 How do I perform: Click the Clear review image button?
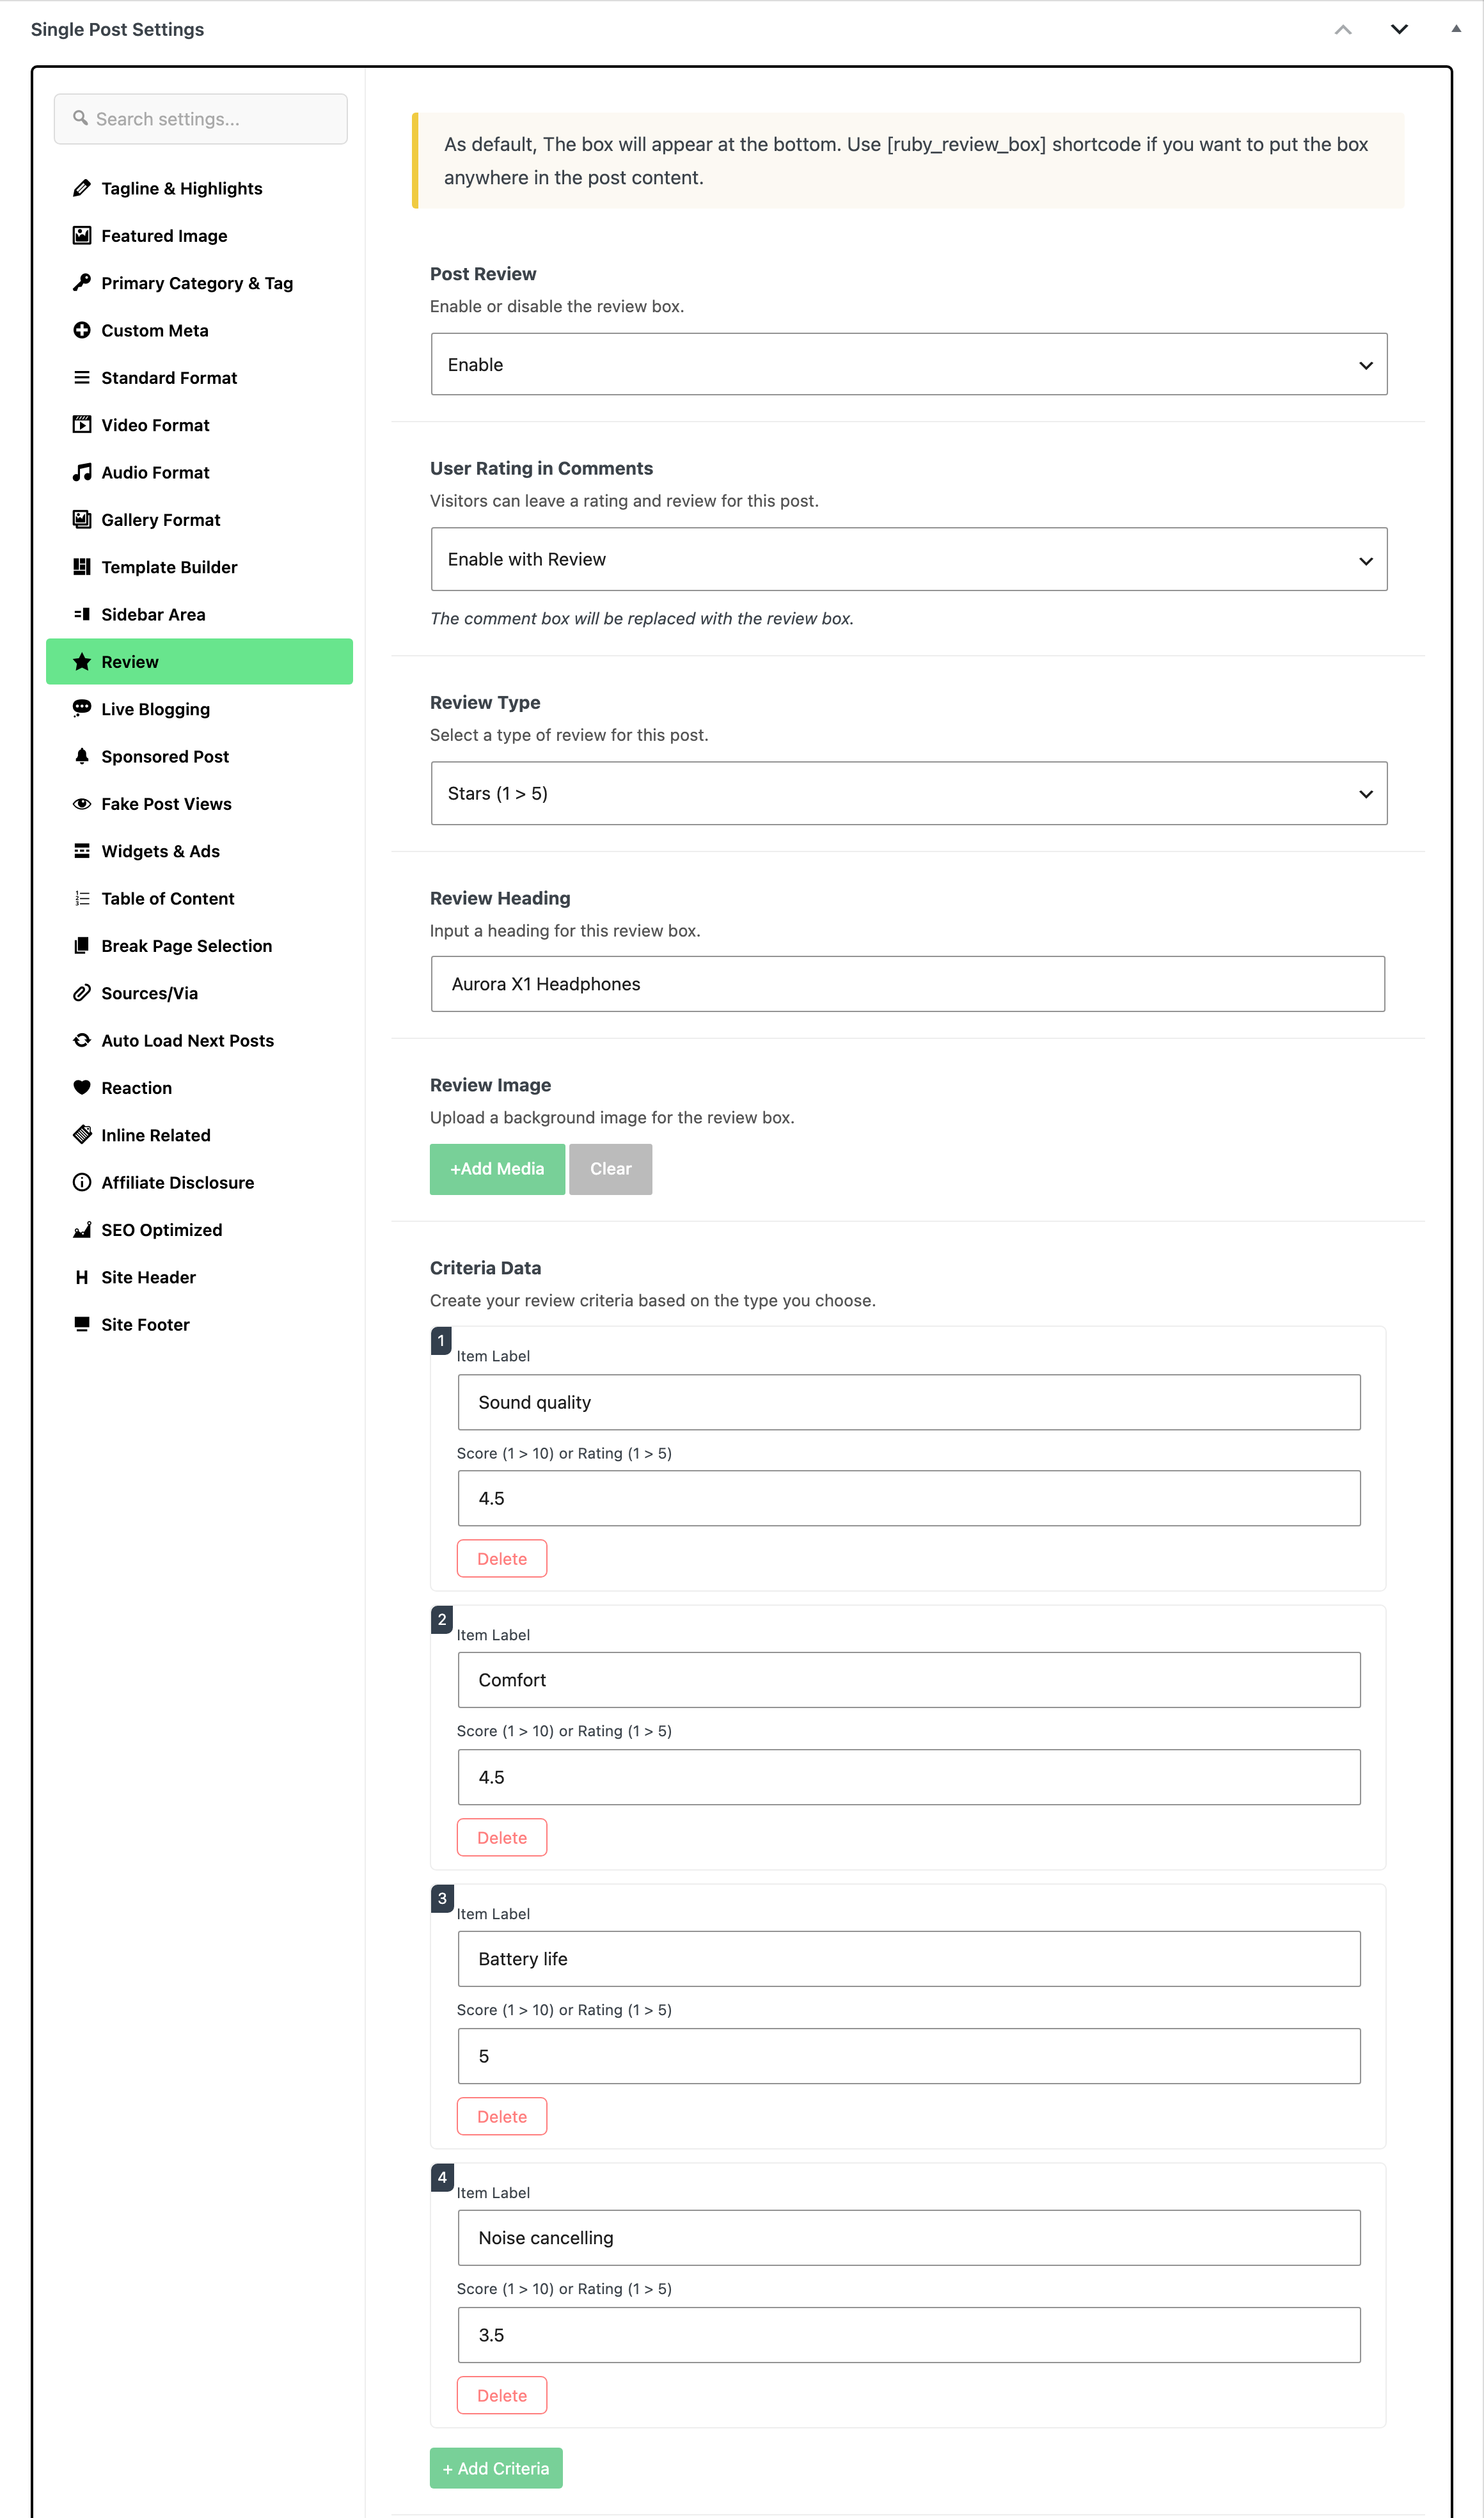[610, 1169]
